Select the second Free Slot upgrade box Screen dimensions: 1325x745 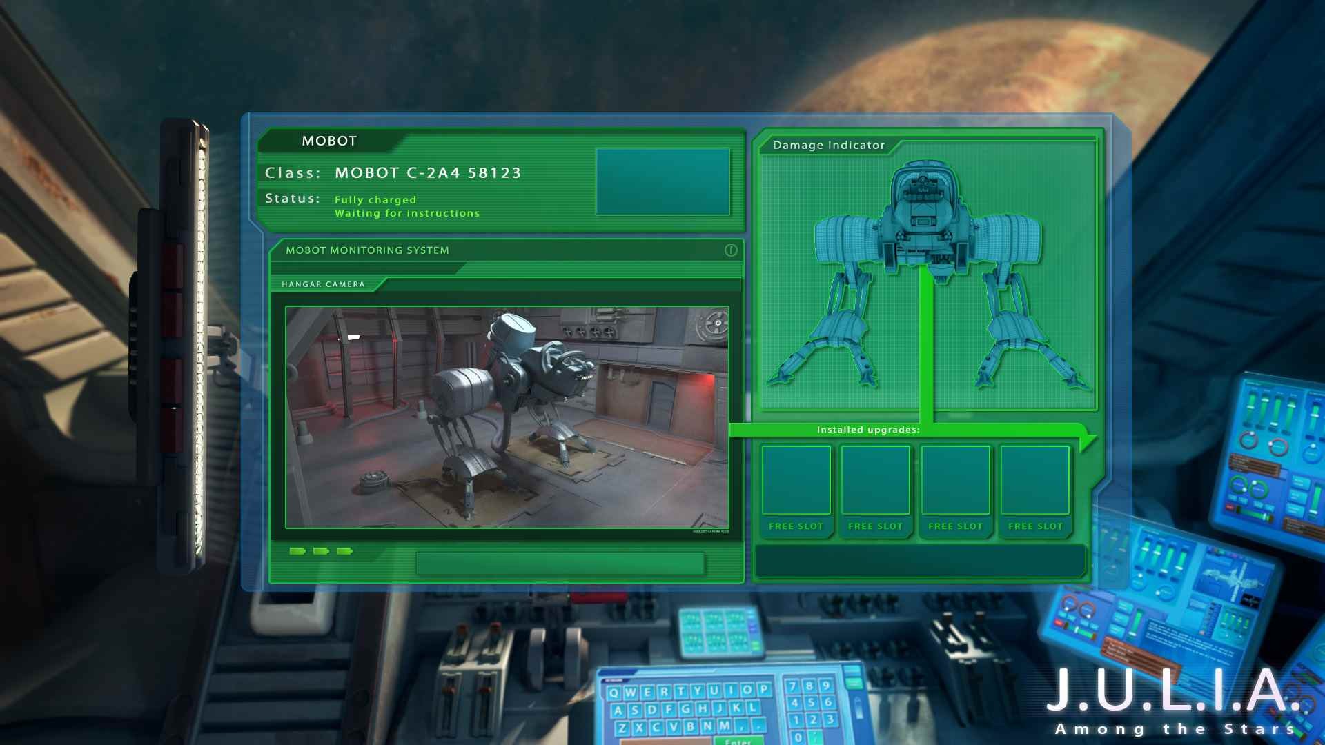click(x=875, y=481)
